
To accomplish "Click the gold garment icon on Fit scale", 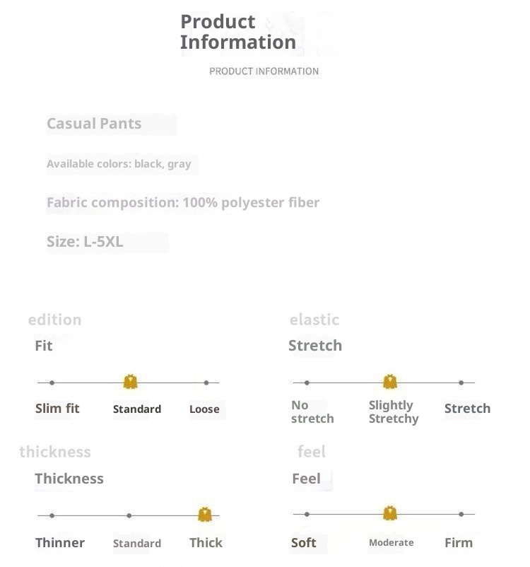I will (130, 382).
